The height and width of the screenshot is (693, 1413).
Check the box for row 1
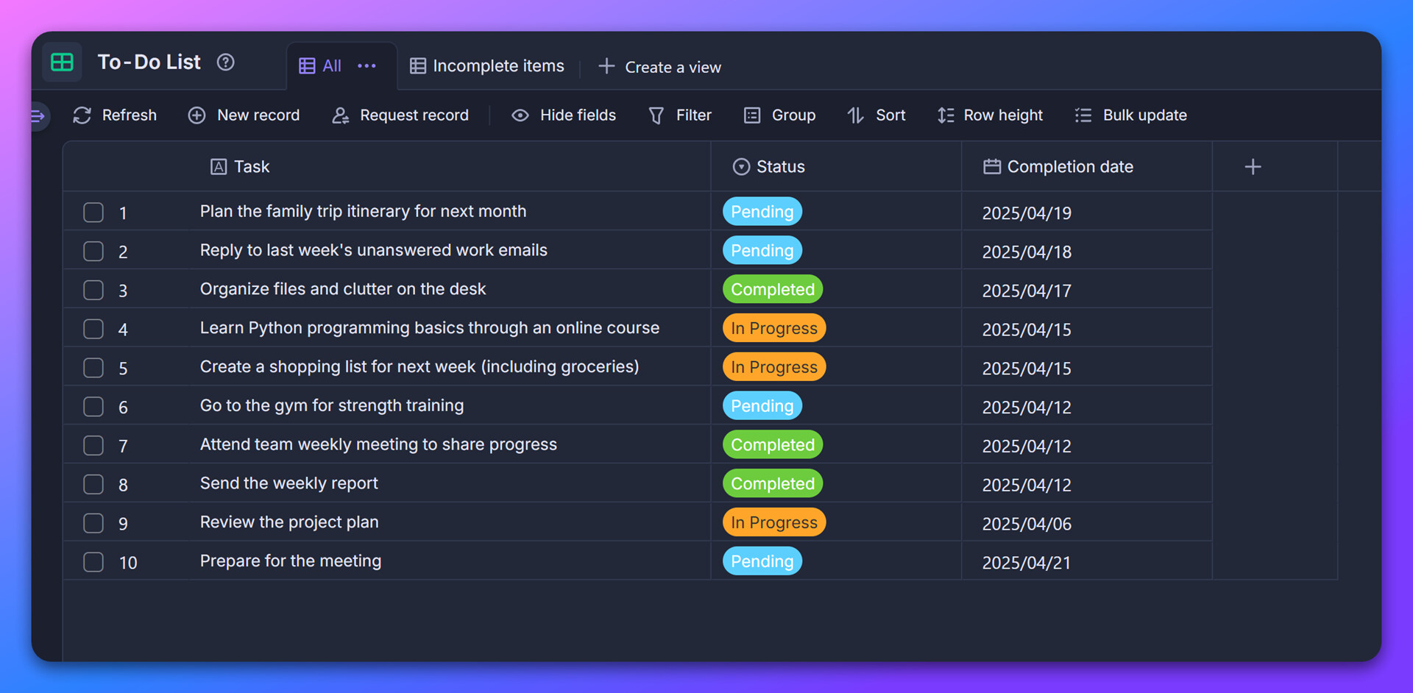click(93, 213)
